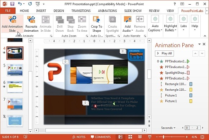Switch to the TRANSITIONS tab
The image size is (209, 140).
coord(81,11)
